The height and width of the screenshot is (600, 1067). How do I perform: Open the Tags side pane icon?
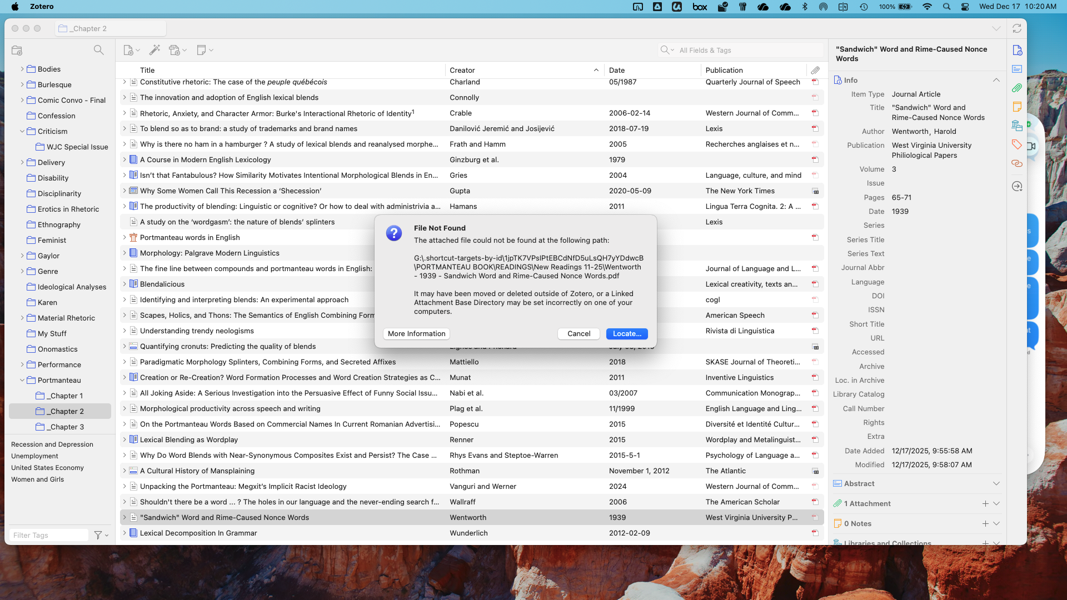point(1016,144)
